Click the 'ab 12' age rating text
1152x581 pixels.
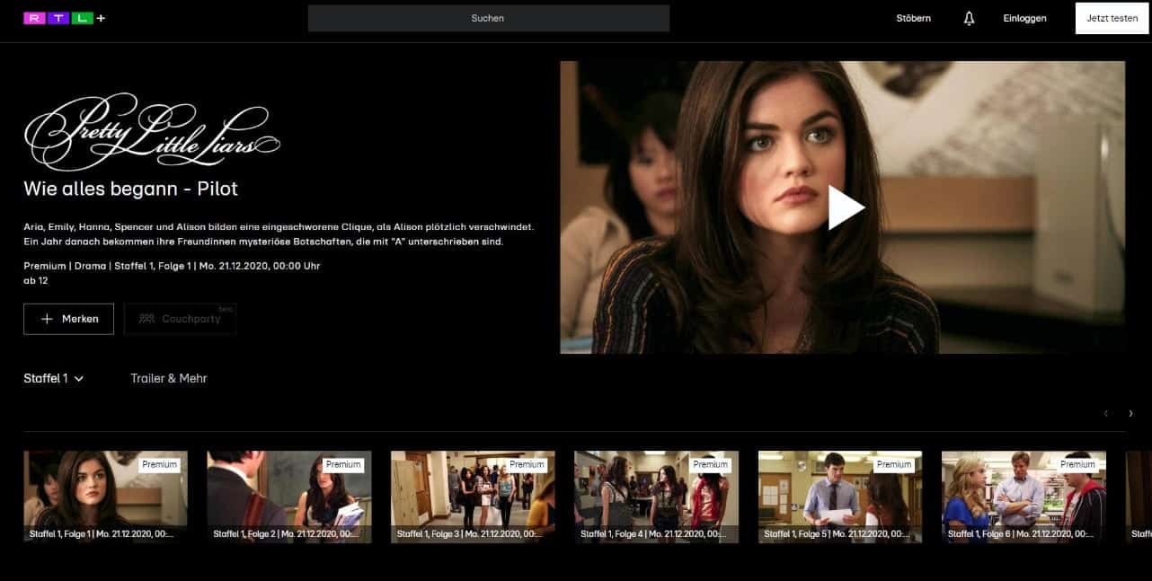[36, 280]
